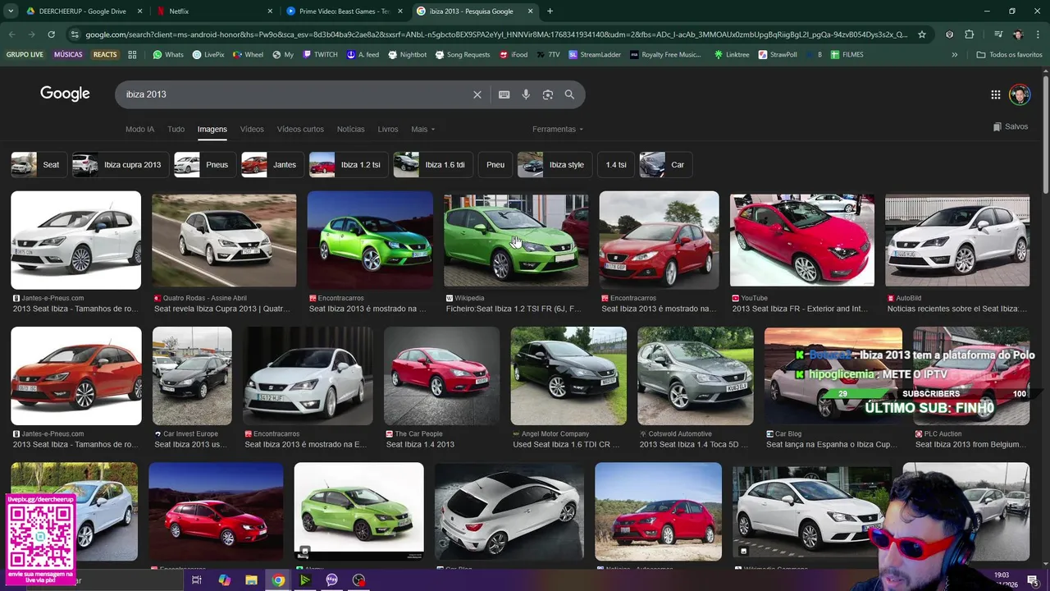
Task: Click the Chrome address bar URL
Action: point(496,34)
